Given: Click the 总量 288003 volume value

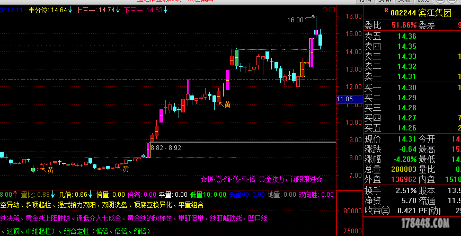Looking at the screenshot, I should 404,170.
